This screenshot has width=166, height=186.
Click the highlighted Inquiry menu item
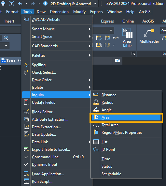57,95
